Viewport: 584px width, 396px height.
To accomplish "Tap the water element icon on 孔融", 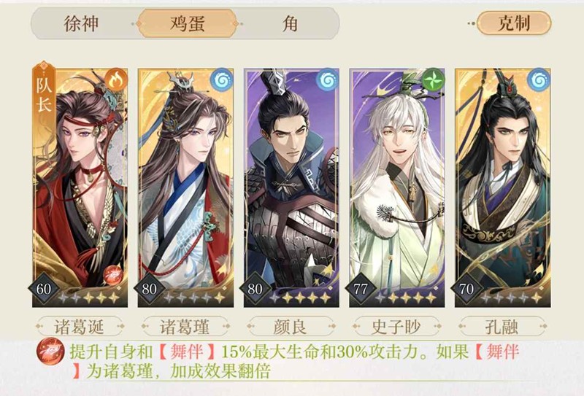I will (539, 79).
